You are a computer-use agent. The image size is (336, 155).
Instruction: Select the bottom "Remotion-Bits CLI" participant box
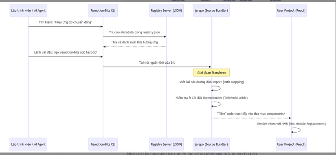point(103,144)
